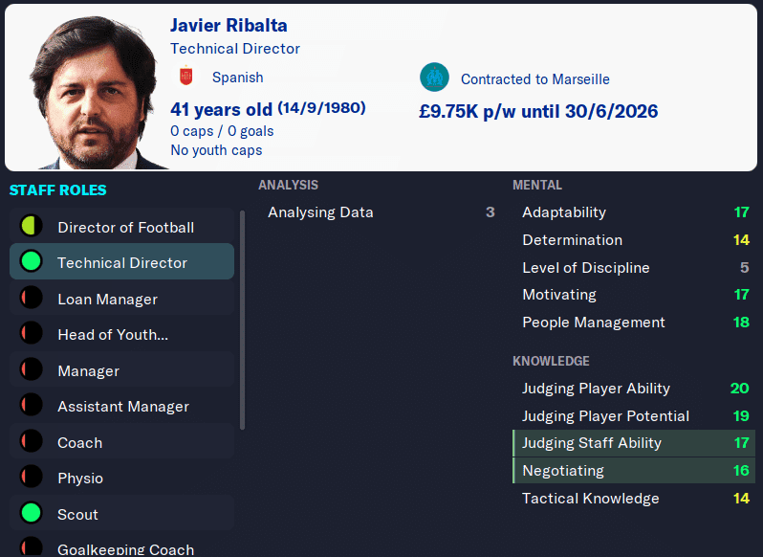Click the Director of Football suitability circle

31,227
